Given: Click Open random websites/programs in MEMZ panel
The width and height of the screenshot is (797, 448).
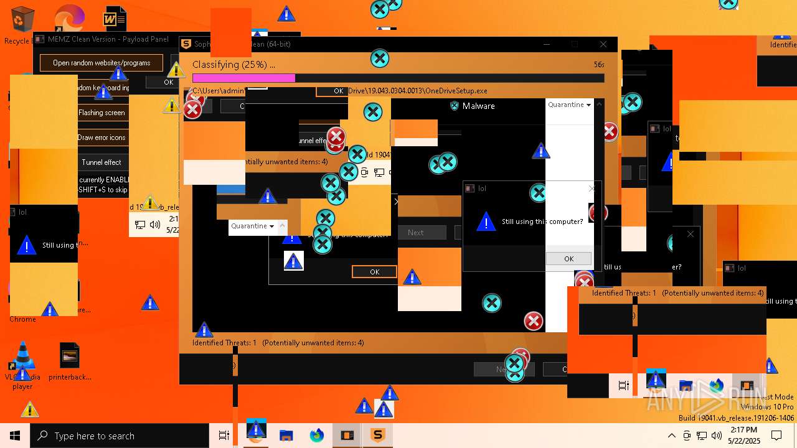Looking at the screenshot, I should (101, 63).
